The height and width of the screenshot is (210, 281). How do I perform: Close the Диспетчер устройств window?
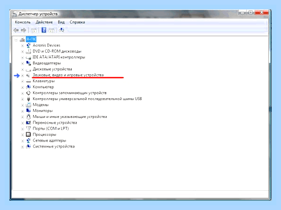261,12
